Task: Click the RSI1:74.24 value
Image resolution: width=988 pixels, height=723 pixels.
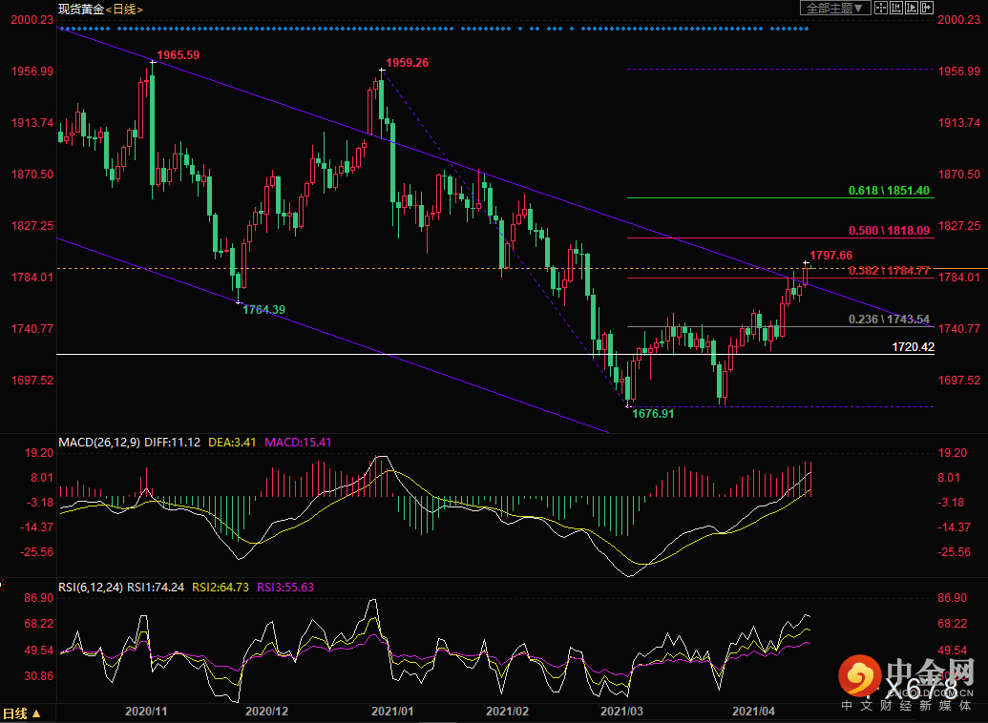Action: [156, 588]
